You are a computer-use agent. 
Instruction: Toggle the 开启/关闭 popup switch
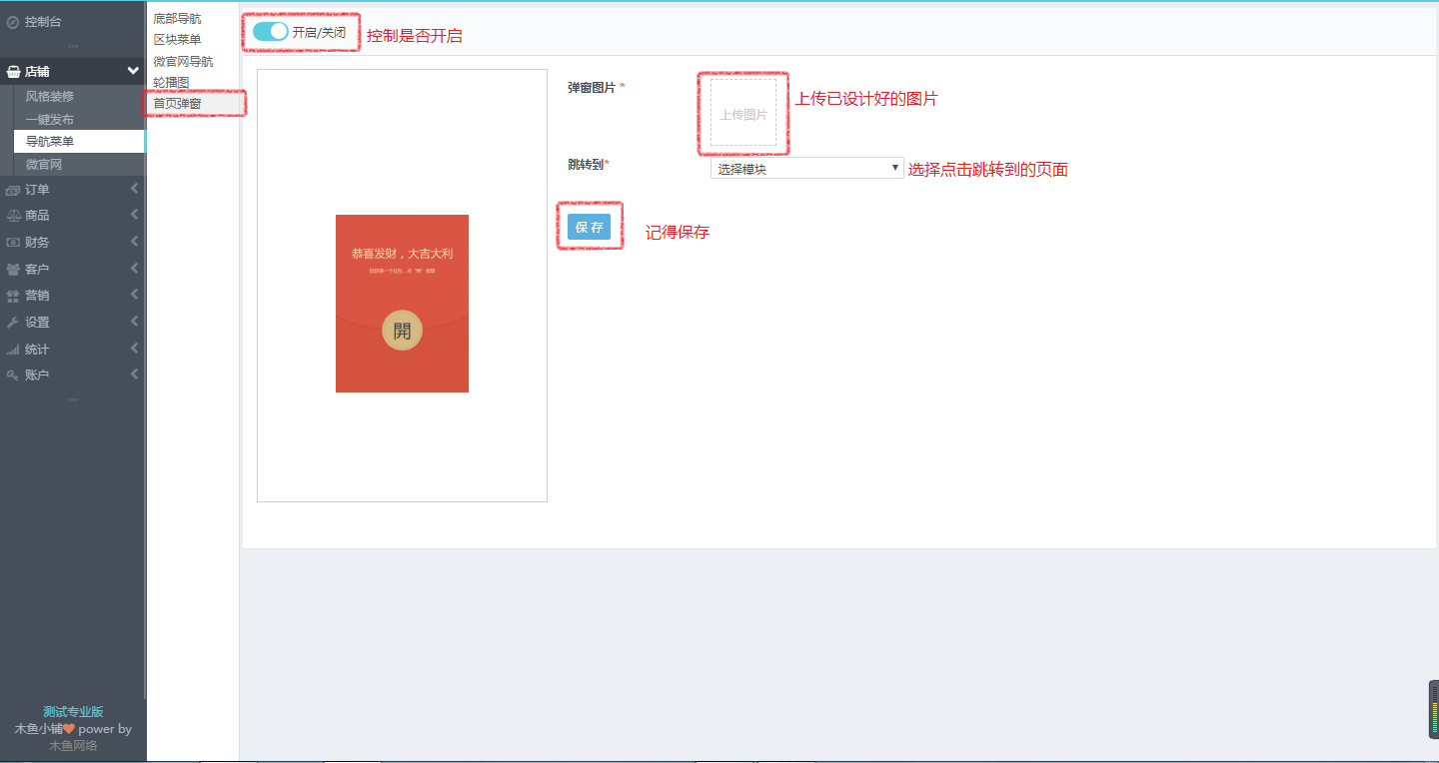point(270,32)
